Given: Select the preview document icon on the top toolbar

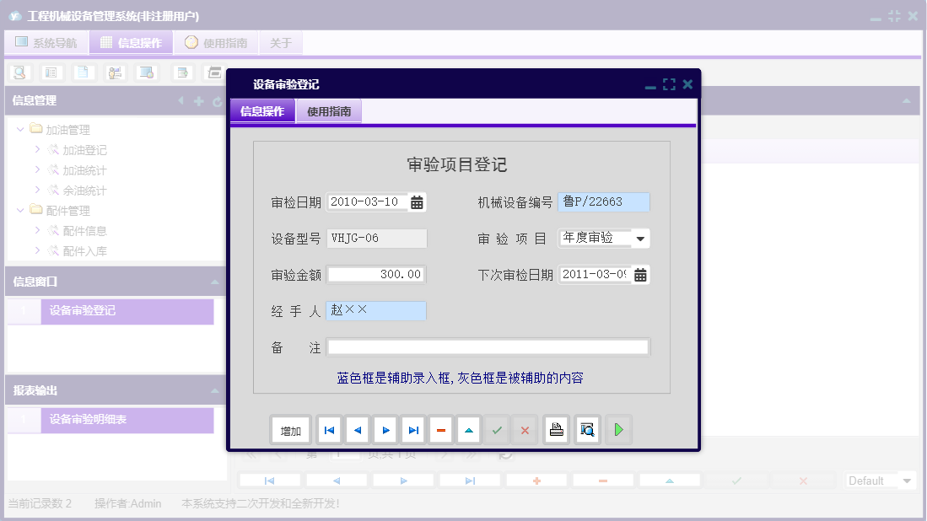Looking at the screenshot, I should tap(83, 73).
